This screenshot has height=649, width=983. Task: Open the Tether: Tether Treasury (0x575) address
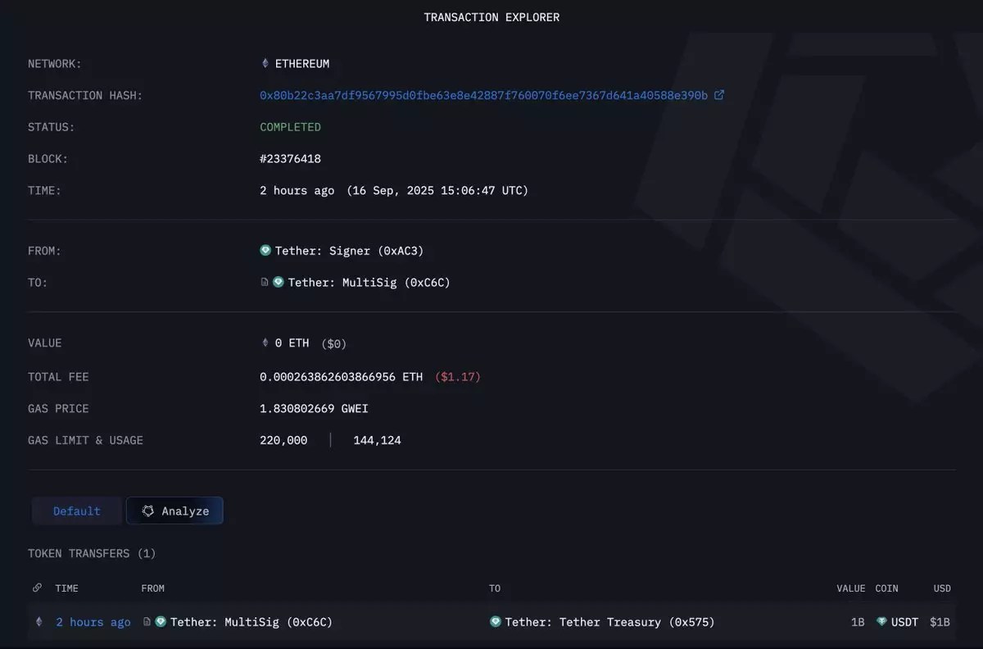click(610, 622)
